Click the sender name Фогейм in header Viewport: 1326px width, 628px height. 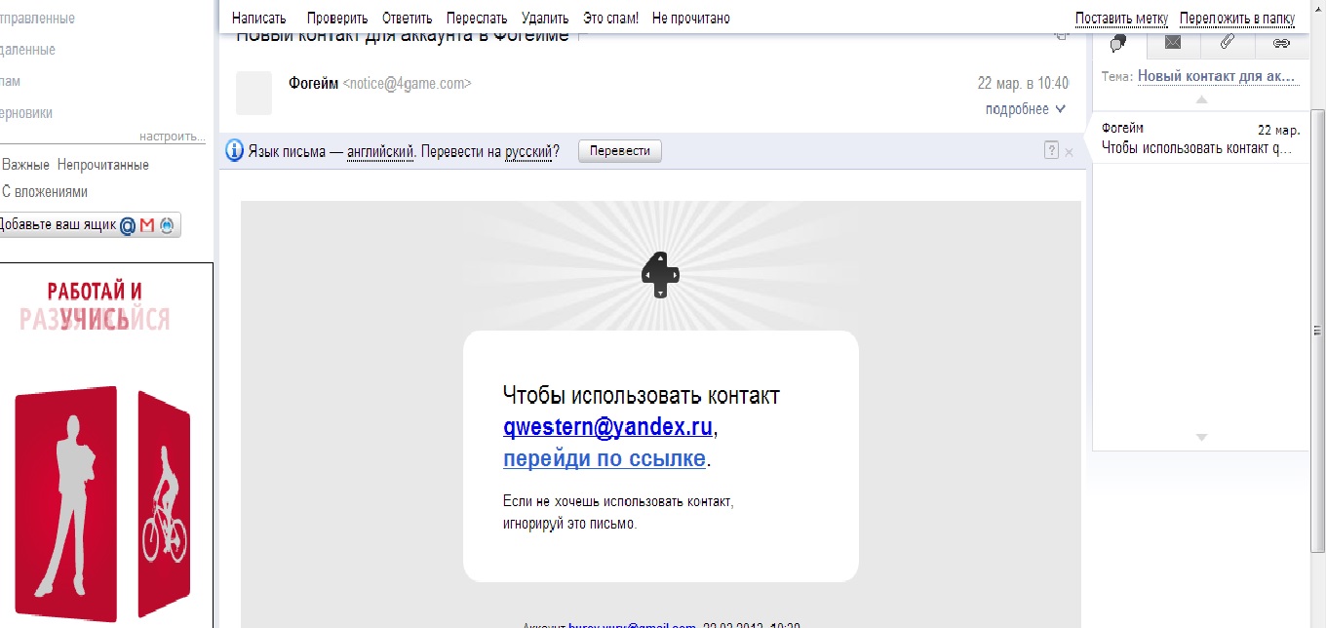pos(314,84)
